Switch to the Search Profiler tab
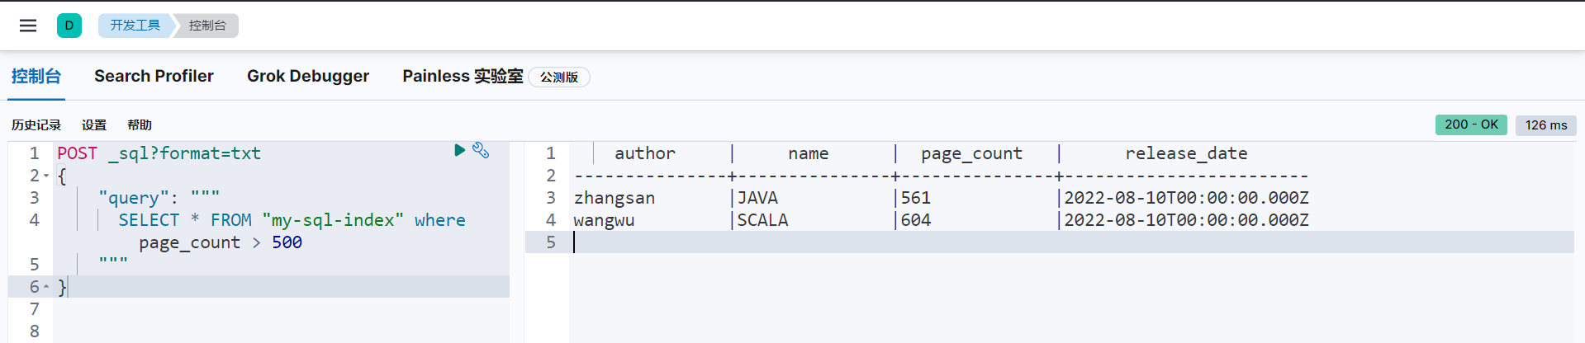The image size is (1585, 343). [x=154, y=76]
